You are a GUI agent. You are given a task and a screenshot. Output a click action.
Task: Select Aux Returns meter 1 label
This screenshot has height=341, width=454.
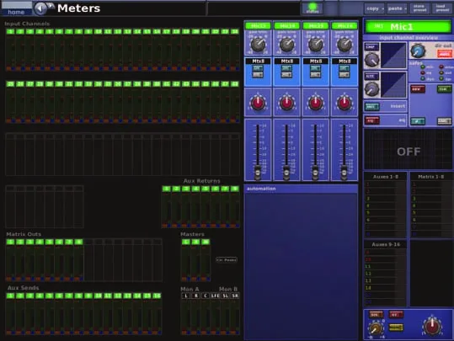[x=166, y=189]
